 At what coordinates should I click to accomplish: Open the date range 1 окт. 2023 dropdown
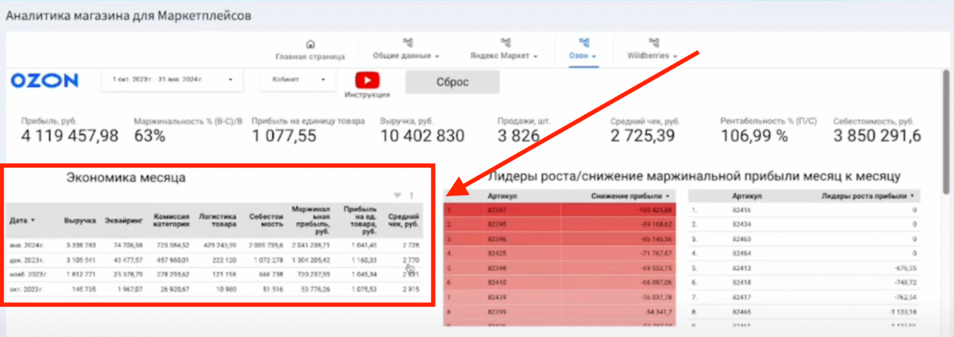click(172, 80)
